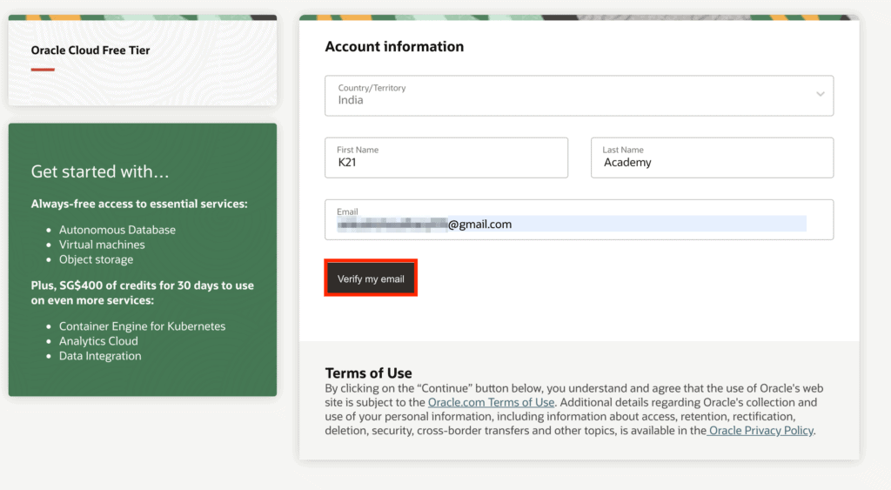Click the Virtual machines list item

point(102,245)
